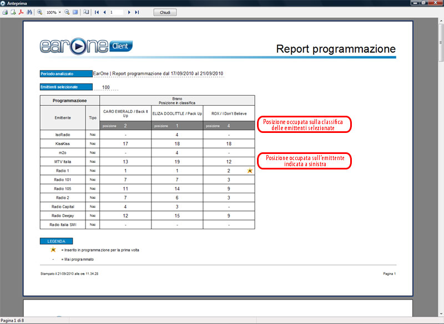Click the 'Periodo analizzato' label
Screen dimensions: 444x324
click(x=66, y=74)
